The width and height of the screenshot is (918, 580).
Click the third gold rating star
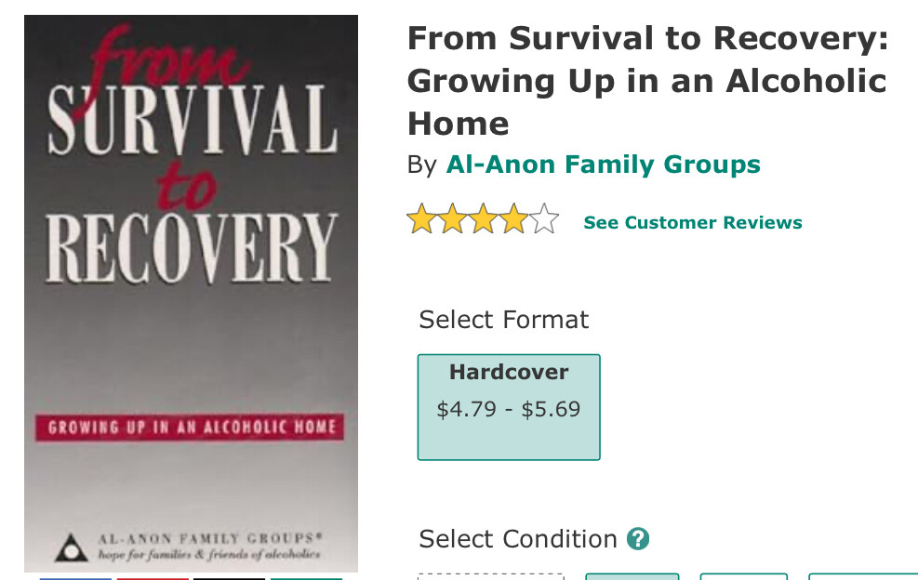483,220
